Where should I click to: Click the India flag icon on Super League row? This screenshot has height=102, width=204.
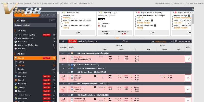(72, 53)
